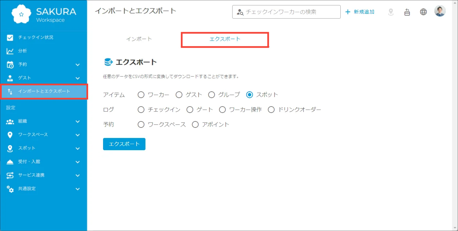458x231 pixels.
Task: Click the globe language icon
Action: tap(423, 12)
